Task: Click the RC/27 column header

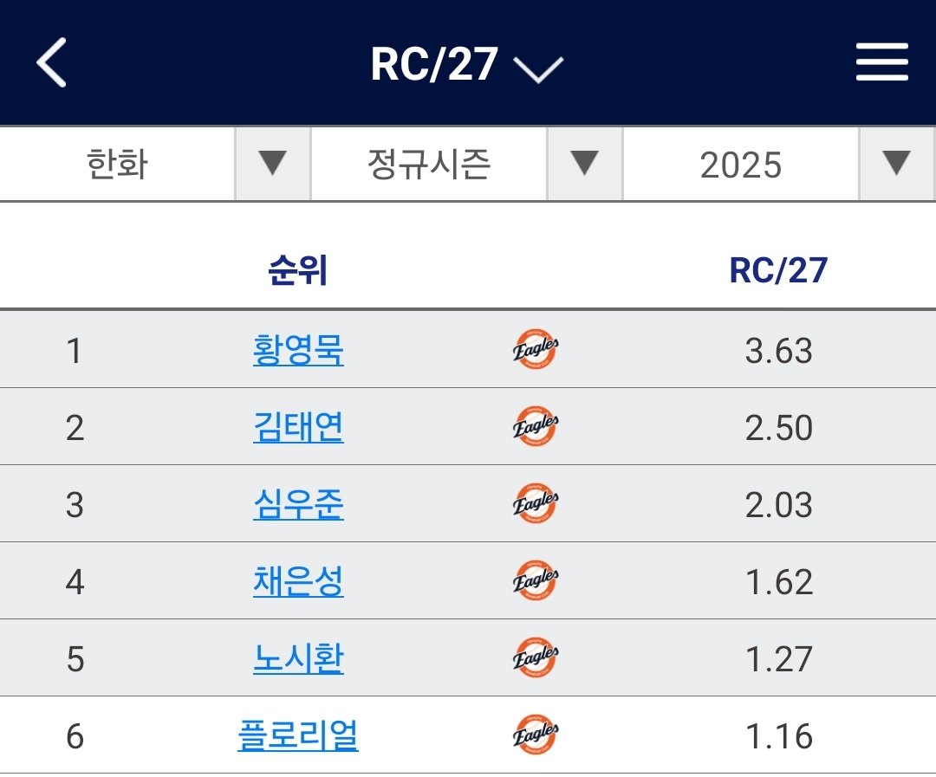Action: click(x=778, y=270)
